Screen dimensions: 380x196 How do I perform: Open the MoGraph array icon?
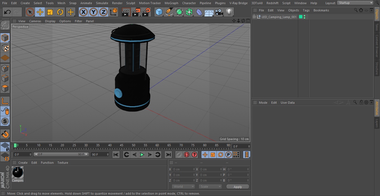click(x=189, y=12)
